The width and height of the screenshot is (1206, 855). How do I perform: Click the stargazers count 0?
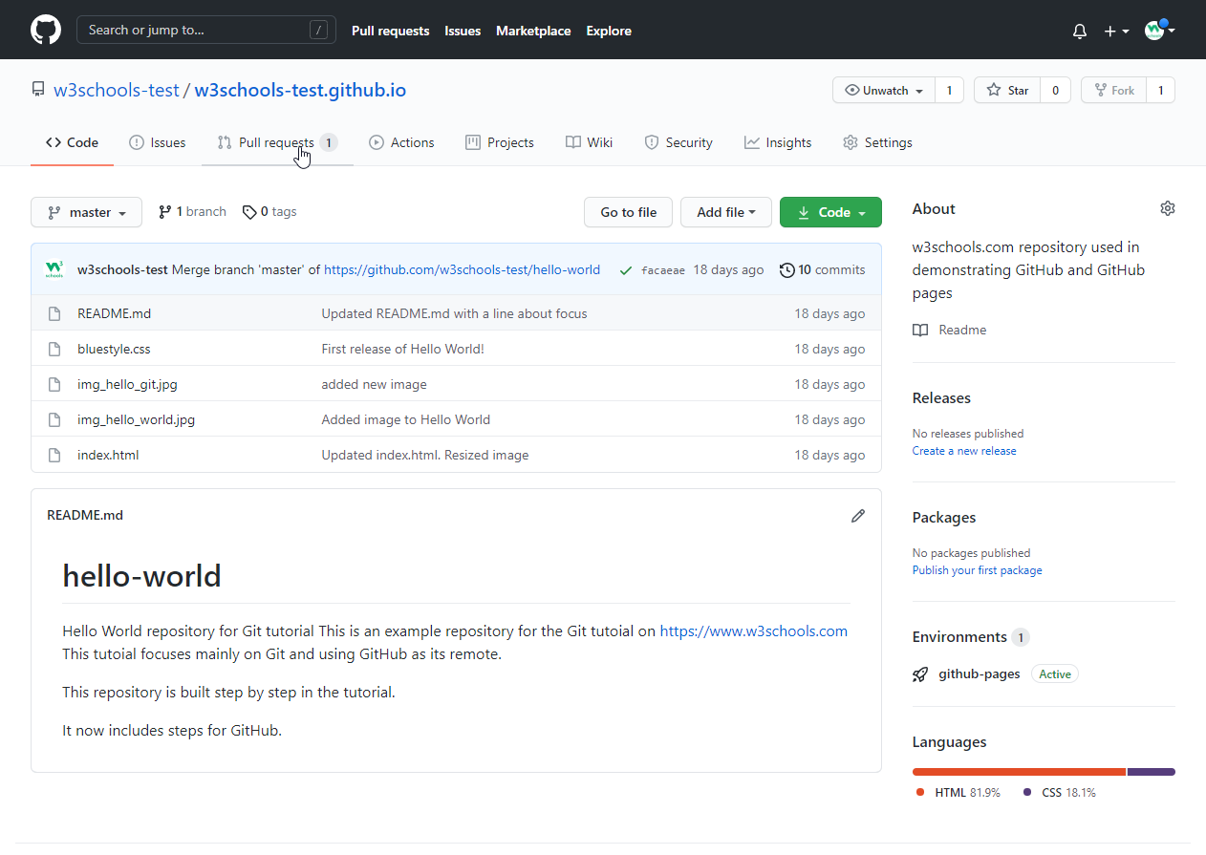pyautogui.click(x=1055, y=91)
